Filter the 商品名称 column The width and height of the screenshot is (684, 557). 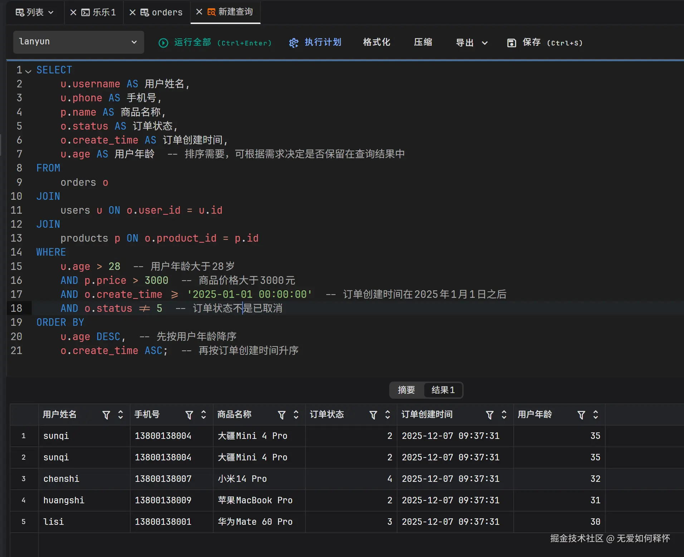point(282,415)
